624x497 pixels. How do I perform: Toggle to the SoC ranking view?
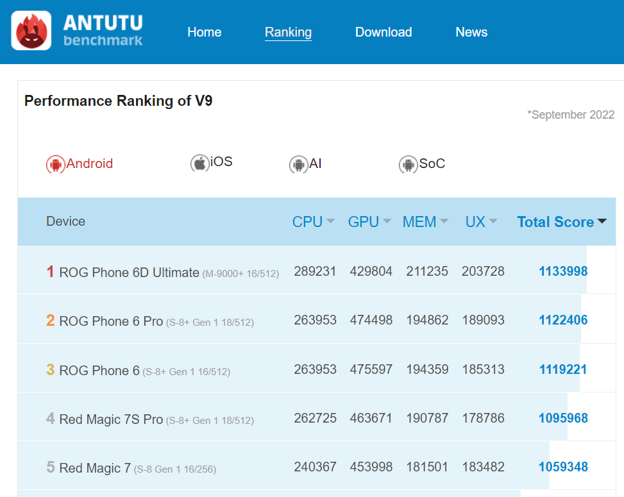point(422,164)
